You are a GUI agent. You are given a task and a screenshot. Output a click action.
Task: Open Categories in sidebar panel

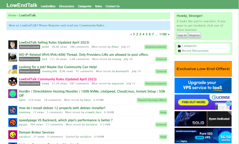189,46
